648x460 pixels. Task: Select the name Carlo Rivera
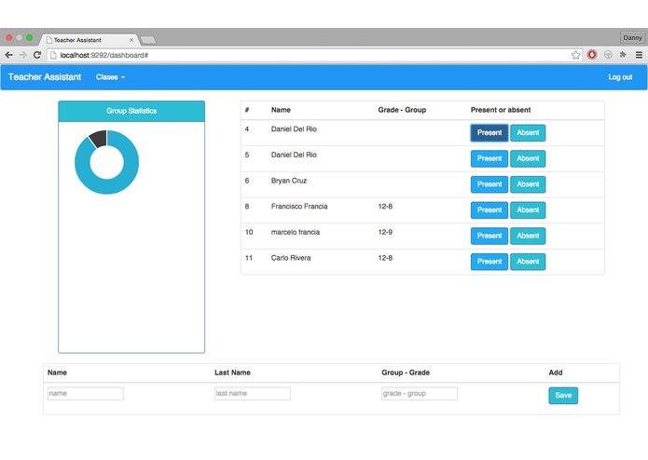coord(291,258)
